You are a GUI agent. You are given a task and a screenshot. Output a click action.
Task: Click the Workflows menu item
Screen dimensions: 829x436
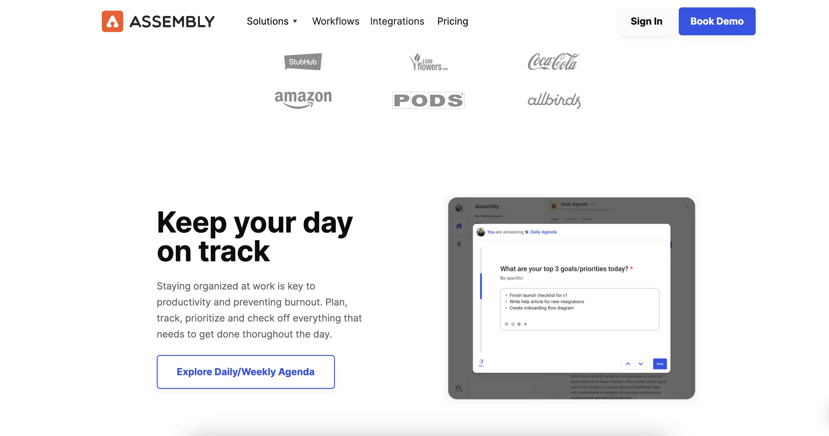coord(335,21)
